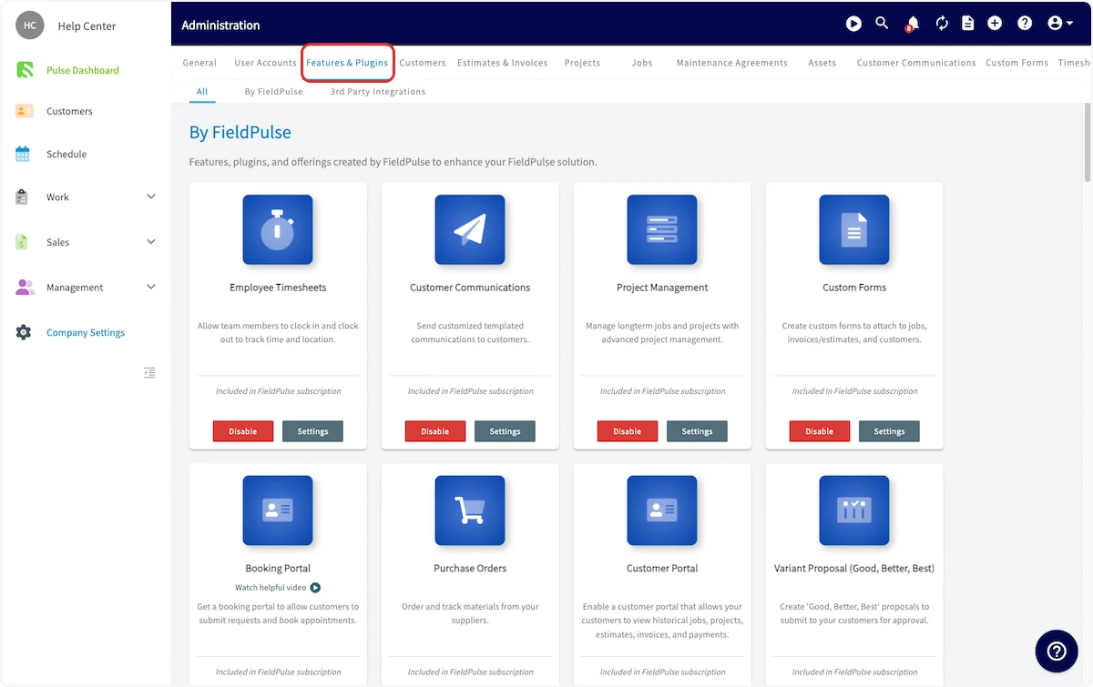Disable Custom Forms feature
Screen dimensions: 1093x687
pos(820,431)
